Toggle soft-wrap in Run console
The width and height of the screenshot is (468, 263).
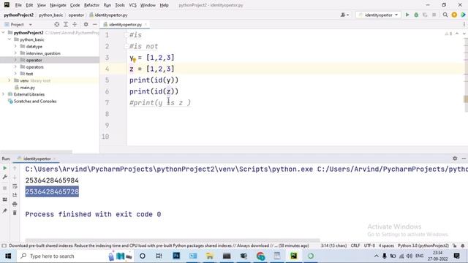click(x=15, y=186)
